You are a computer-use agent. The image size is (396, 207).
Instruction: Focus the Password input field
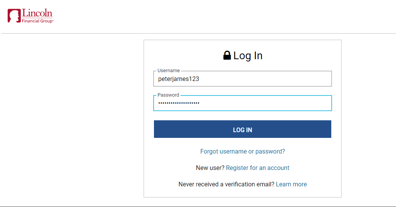tap(242, 103)
